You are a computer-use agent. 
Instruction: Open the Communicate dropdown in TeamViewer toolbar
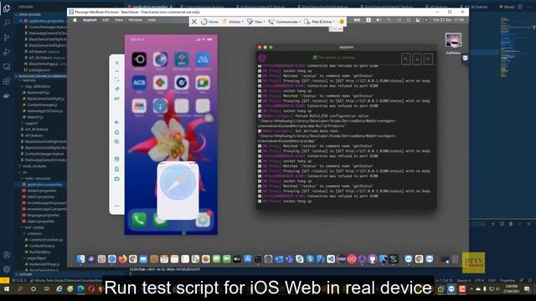285,22
